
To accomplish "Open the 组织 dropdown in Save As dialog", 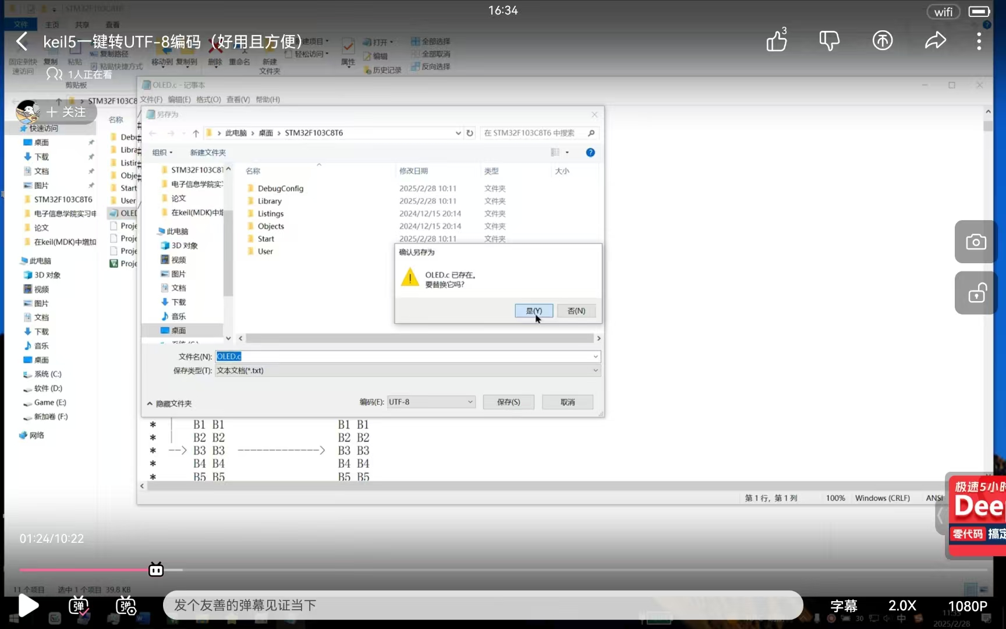I will (162, 153).
